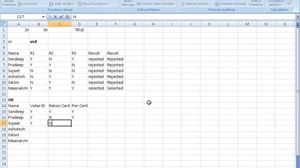Open the More Functions dropdown
300x168 pixels.
pos(94,4)
